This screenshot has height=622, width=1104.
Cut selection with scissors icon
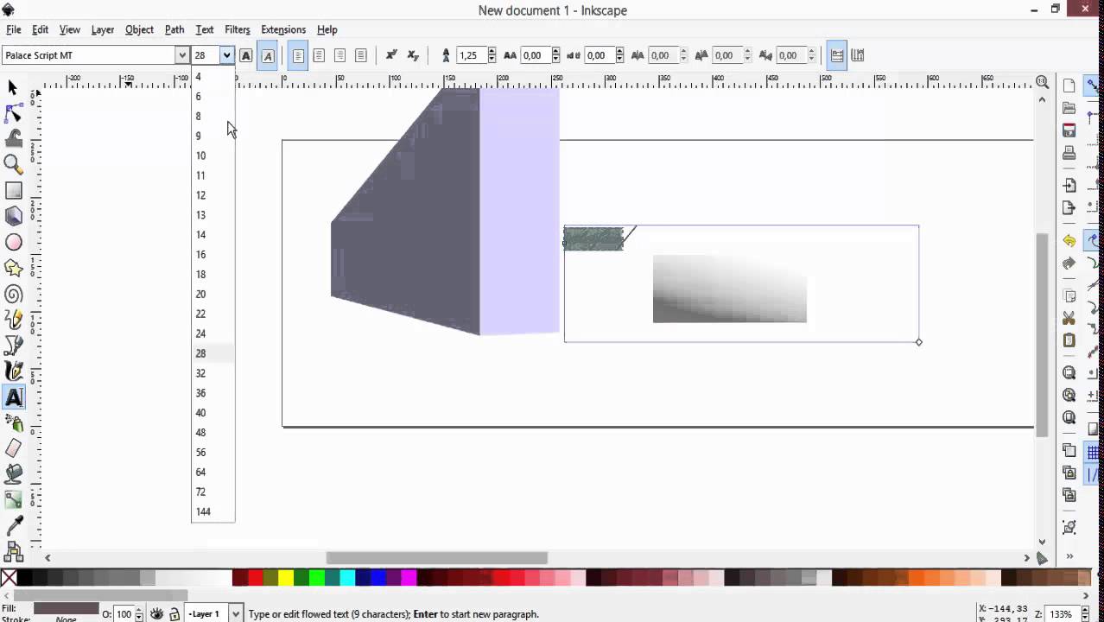1069,318
